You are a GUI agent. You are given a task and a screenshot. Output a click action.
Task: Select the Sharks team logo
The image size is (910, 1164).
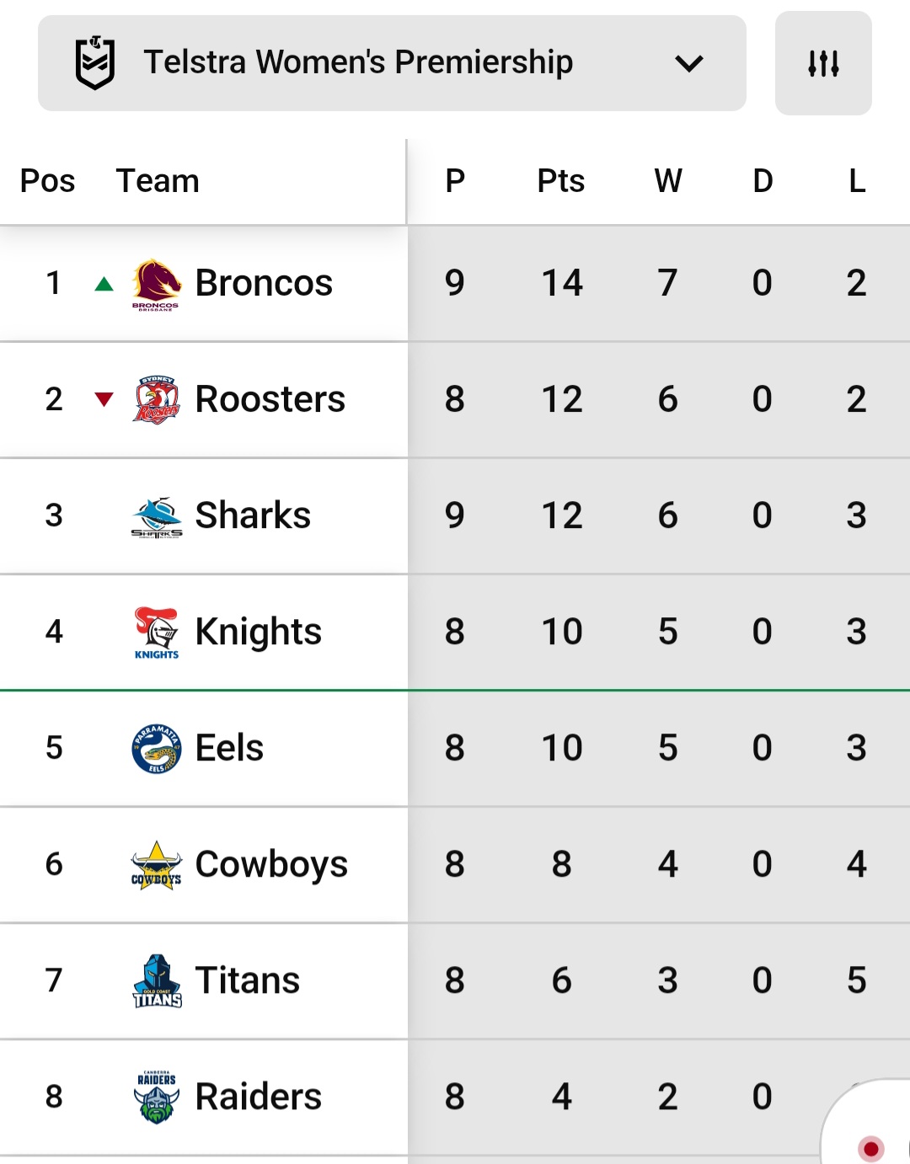[x=156, y=517]
